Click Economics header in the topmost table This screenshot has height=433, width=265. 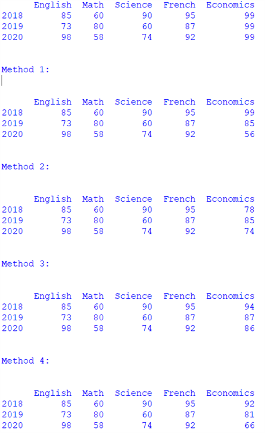[x=230, y=5]
